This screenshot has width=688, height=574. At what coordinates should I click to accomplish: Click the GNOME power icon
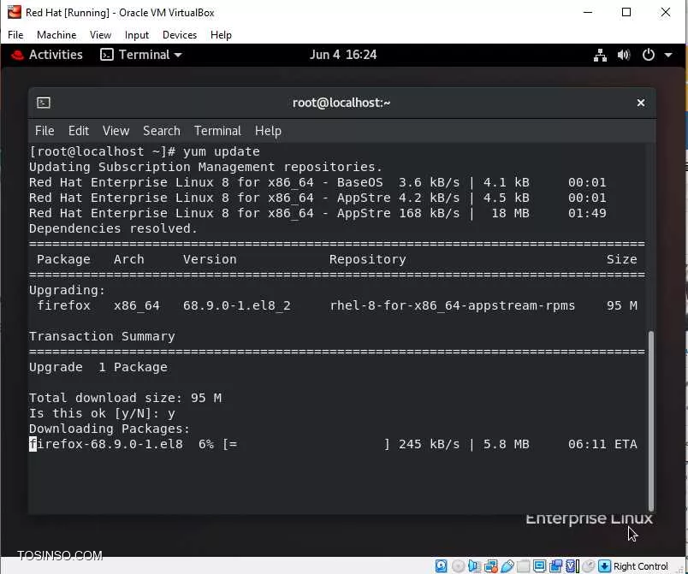pyautogui.click(x=648, y=55)
